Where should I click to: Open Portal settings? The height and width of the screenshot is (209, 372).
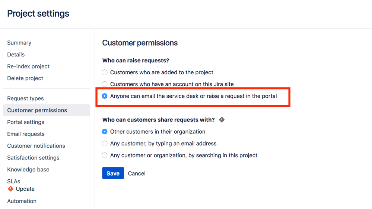click(x=26, y=122)
